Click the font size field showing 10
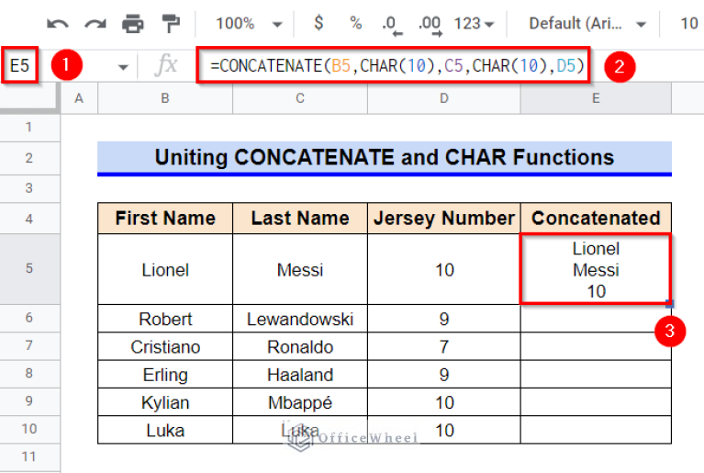This screenshot has width=704, height=473. [688, 23]
